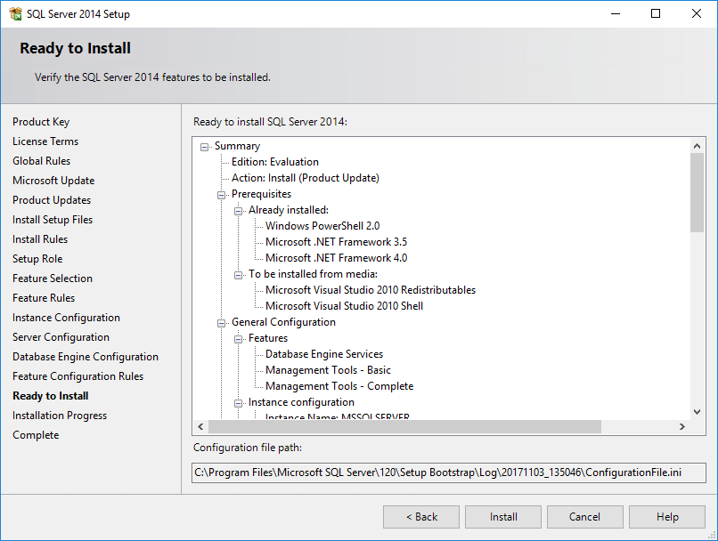Click the horizontal scroll left arrow

click(200, 426)
